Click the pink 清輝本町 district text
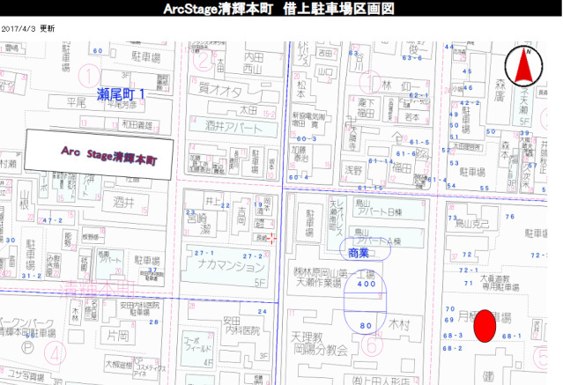Viewport: 563px width, 385px height. pyautogui.click(x=97, y=289)
